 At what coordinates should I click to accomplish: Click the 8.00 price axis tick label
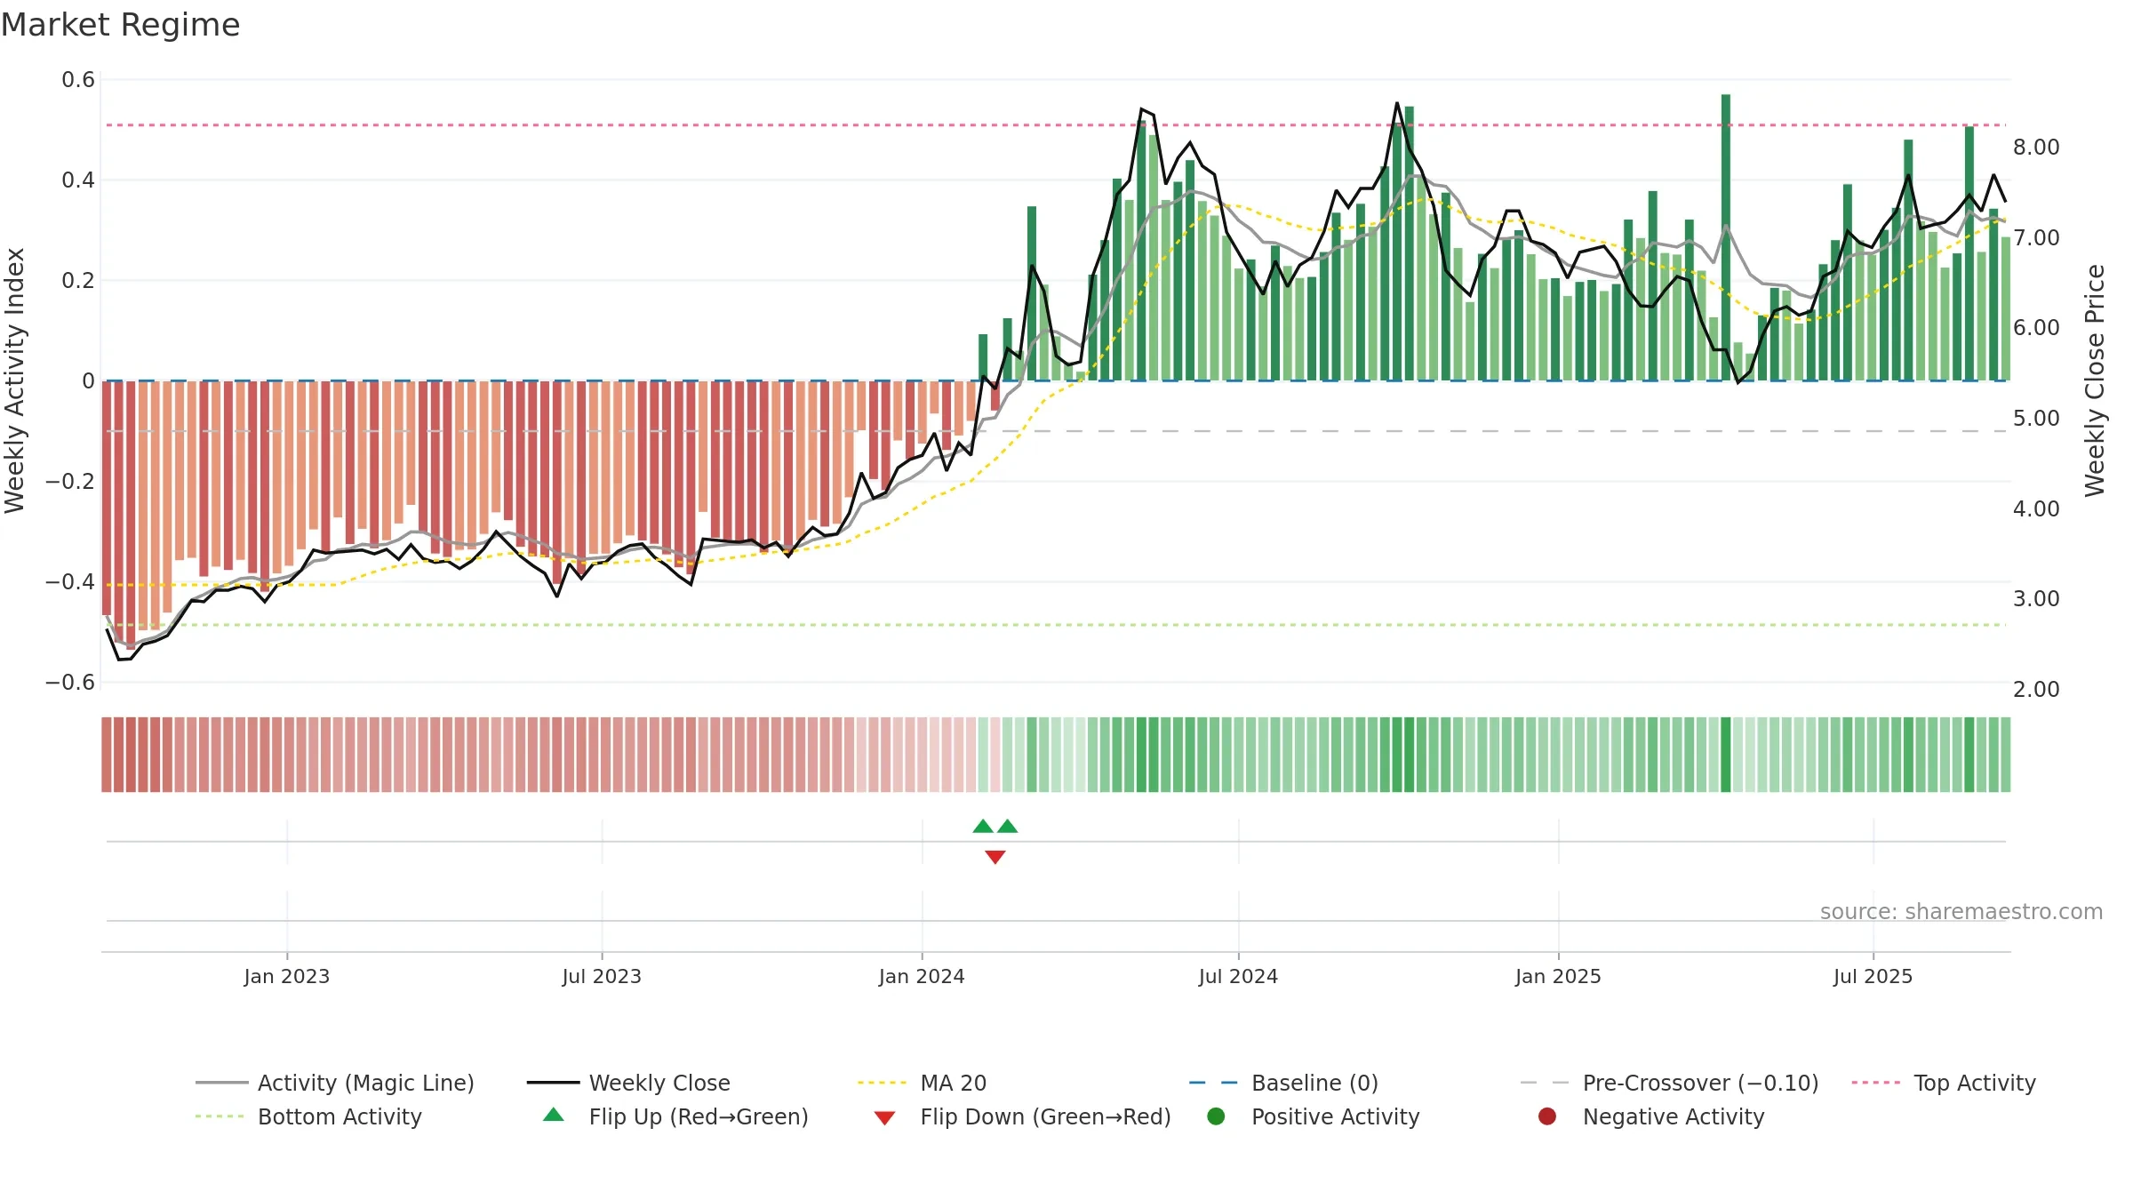click(x=2036, y=147)
